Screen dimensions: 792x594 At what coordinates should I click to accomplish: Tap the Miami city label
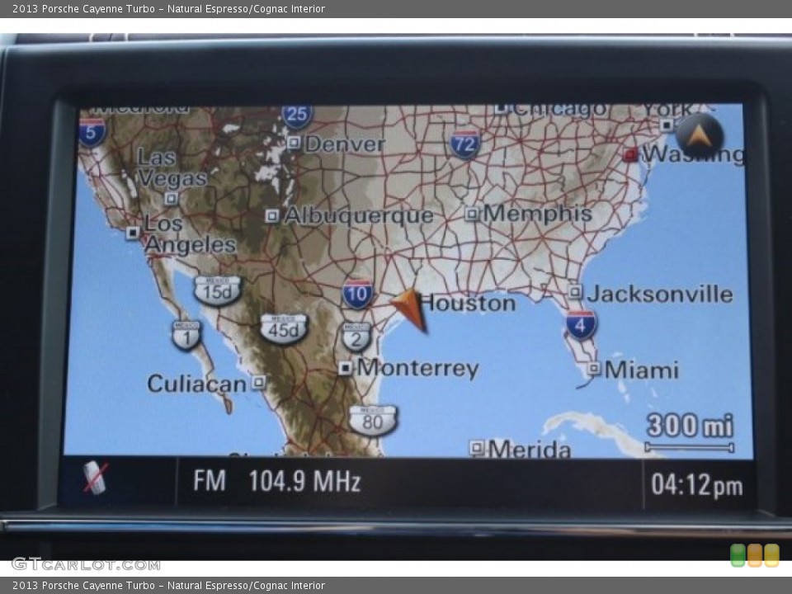pos(642,370)
